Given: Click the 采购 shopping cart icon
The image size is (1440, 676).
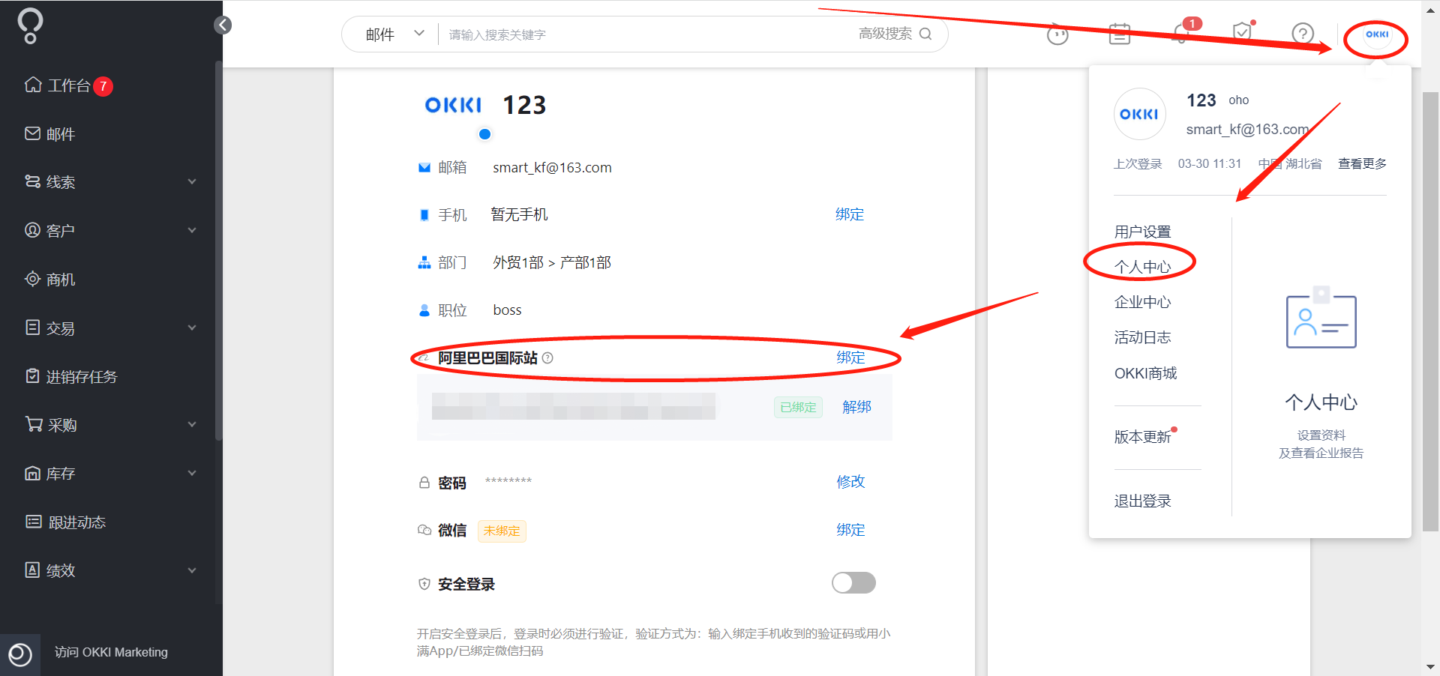Looking at the screenshot, I should point(34,424).
